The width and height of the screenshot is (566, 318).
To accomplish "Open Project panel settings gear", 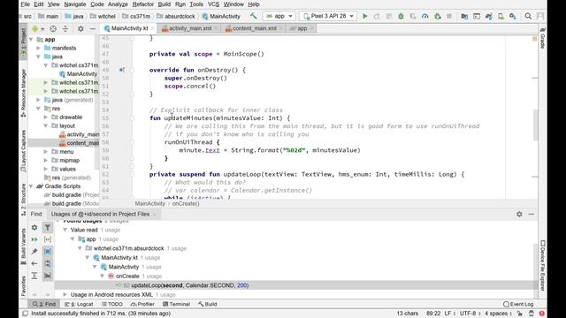I will (x=80, y=29).
